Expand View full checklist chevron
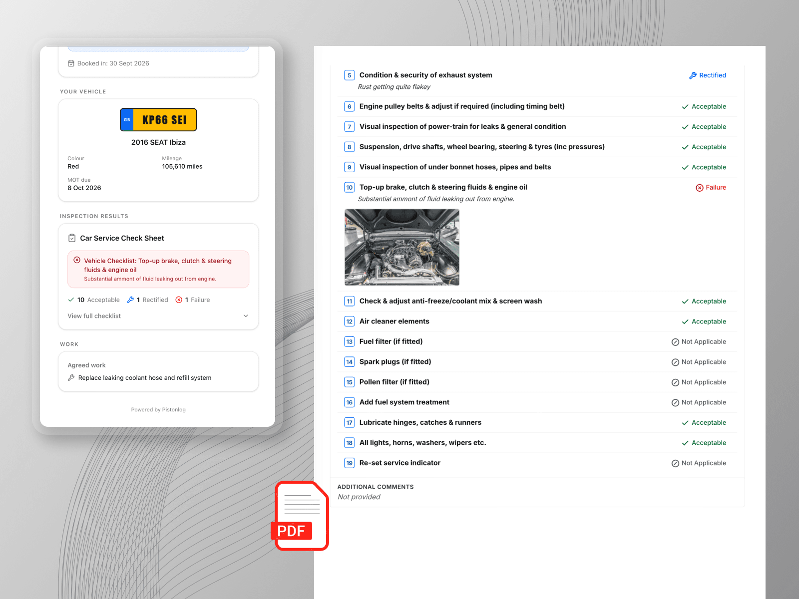799x599 pixels. 246,316
